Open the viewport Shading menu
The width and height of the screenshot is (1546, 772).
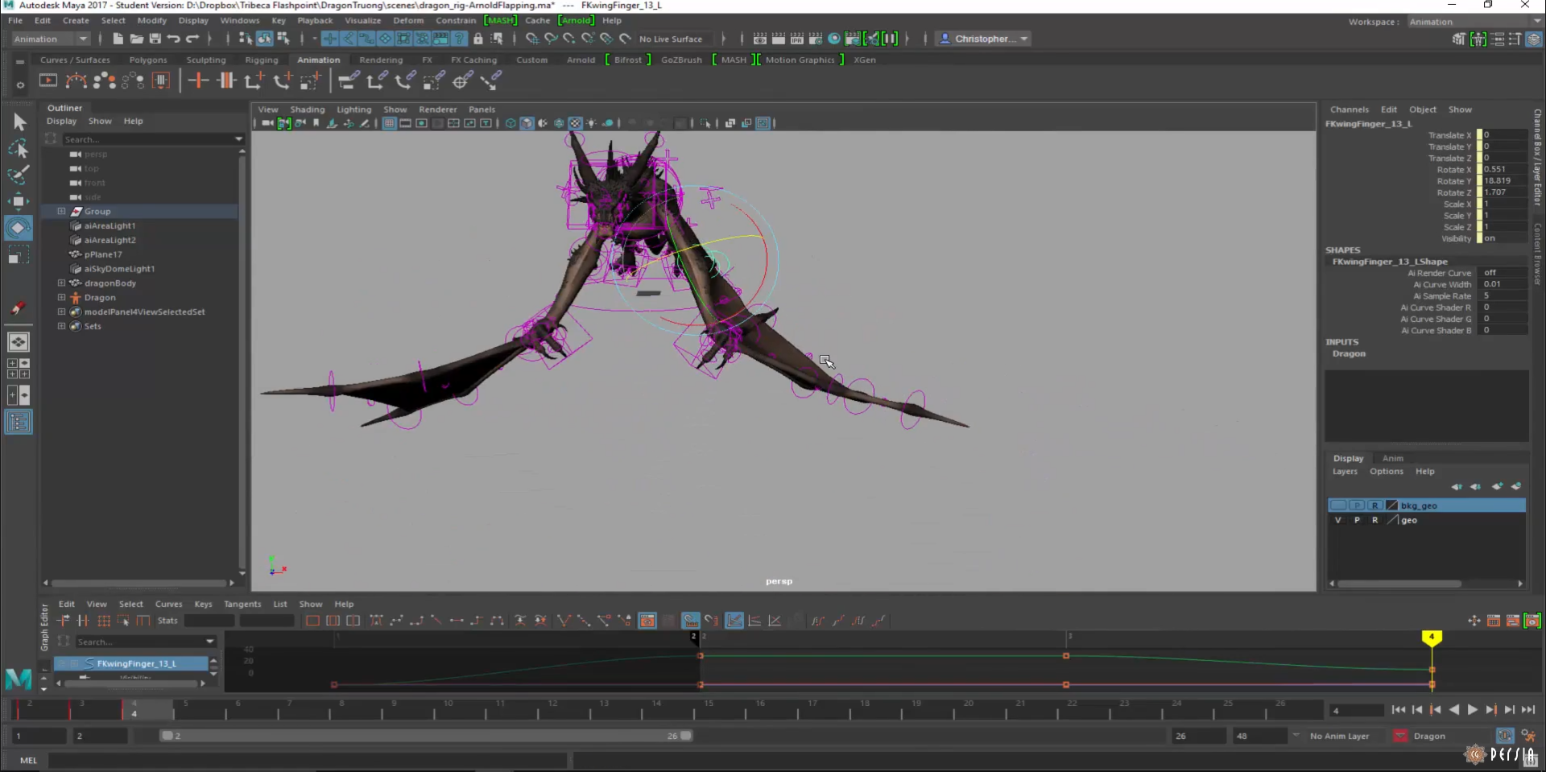(x=308, y=109)
